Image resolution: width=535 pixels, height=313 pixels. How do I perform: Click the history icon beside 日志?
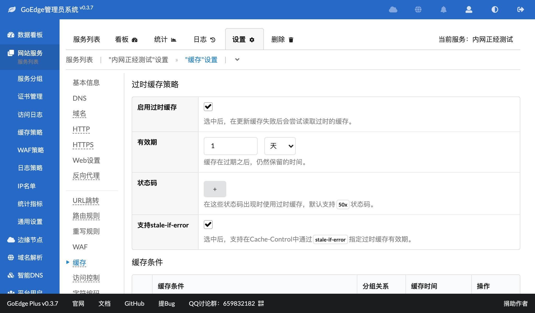pos(213,40)
